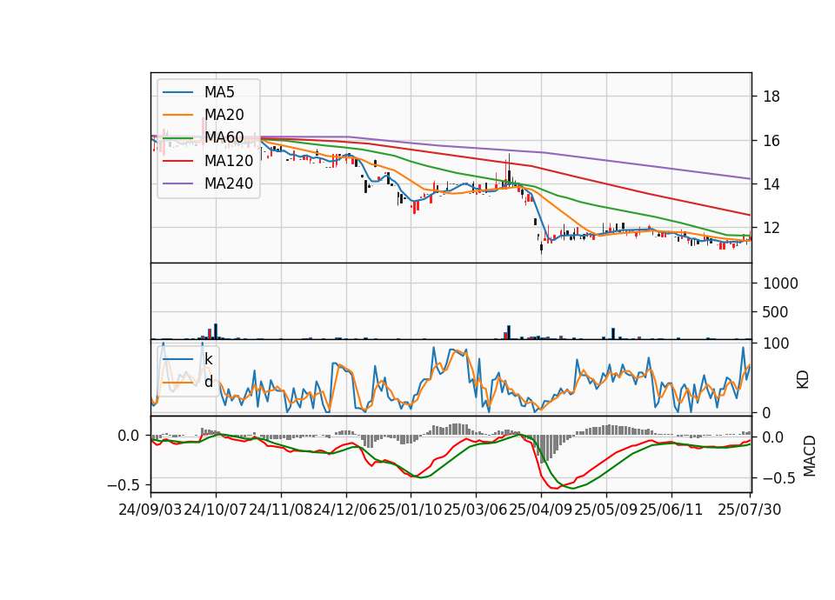Image resolution: width=835 pixels, height=600 pixels.
Task: Click the 24/12/06 date tick label
Action: (345, 510)
